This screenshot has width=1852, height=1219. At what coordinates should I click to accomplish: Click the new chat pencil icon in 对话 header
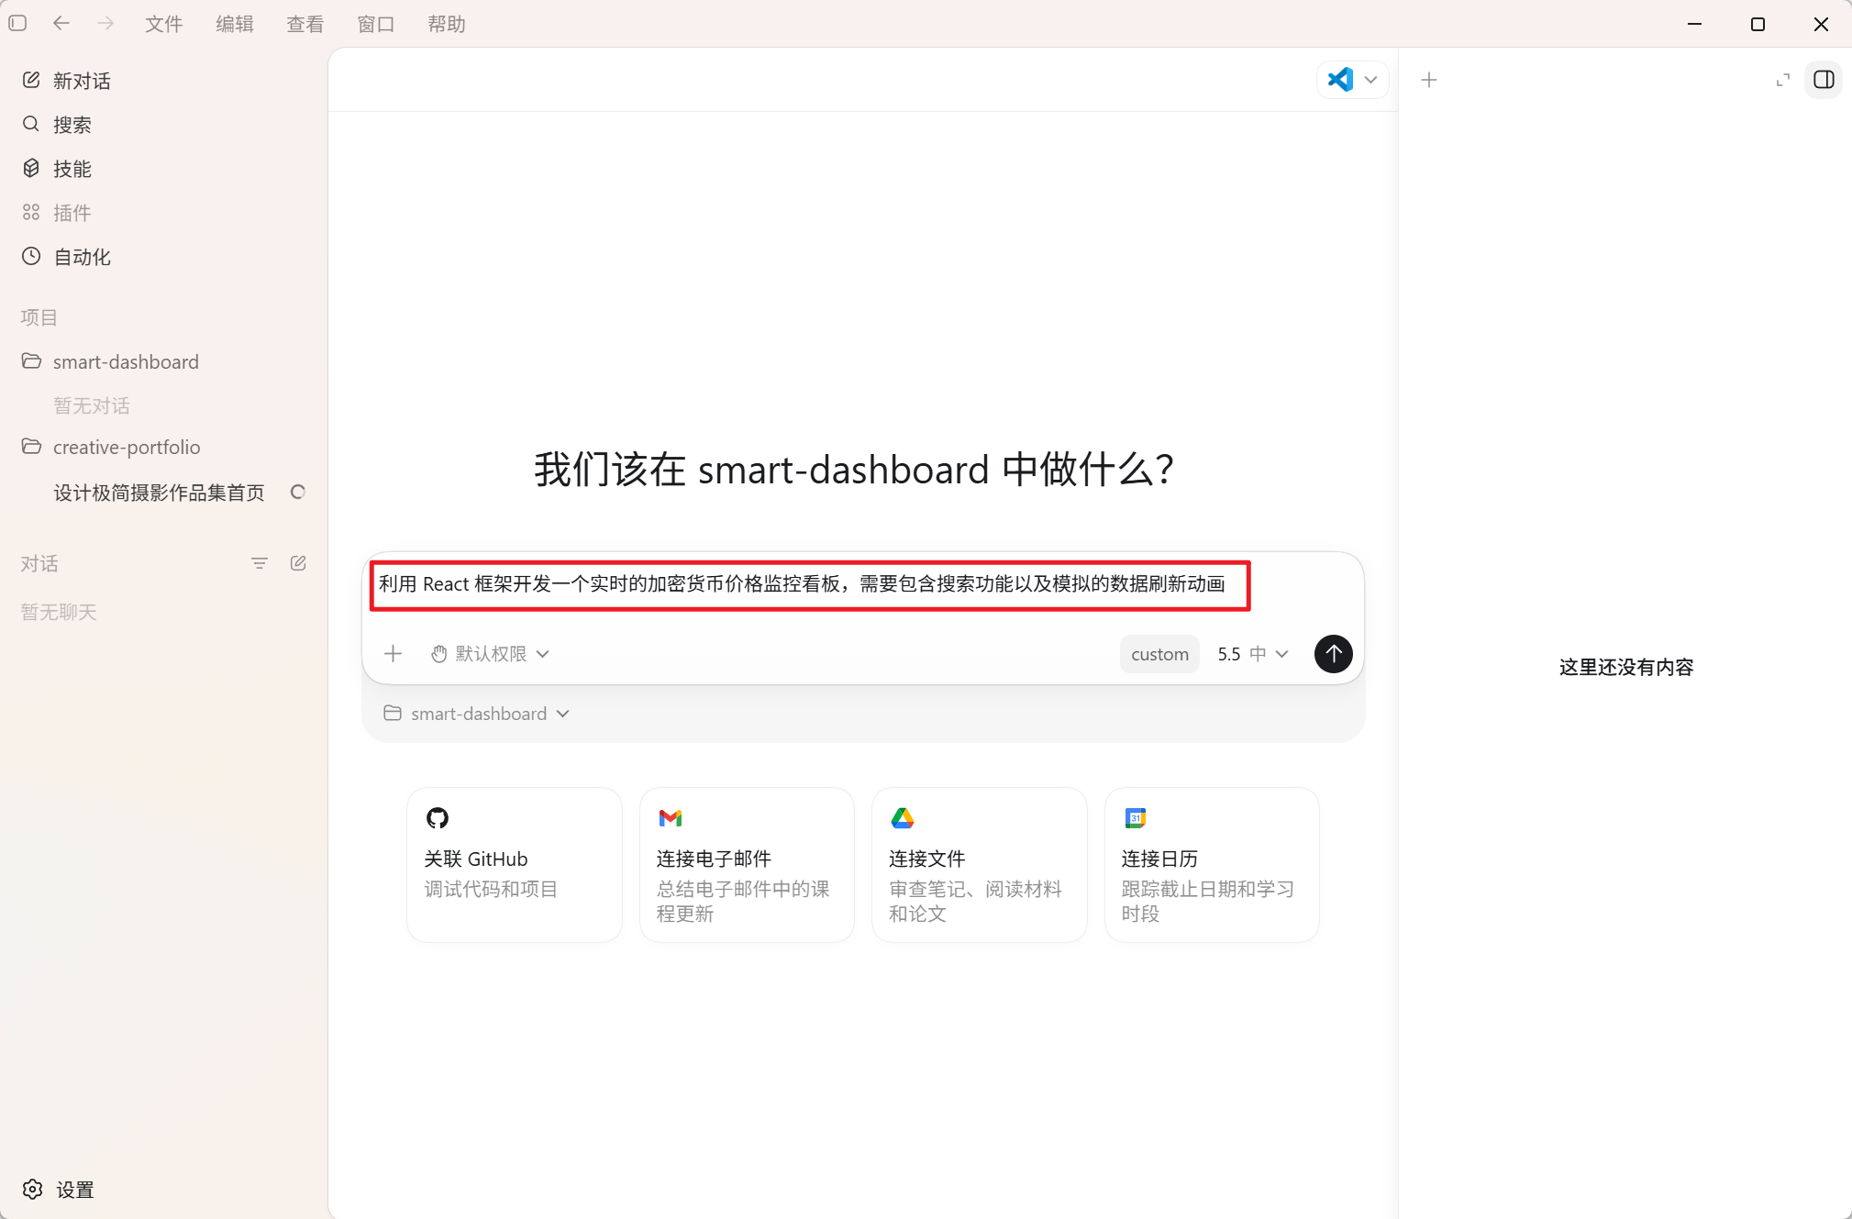click(298, 563)
